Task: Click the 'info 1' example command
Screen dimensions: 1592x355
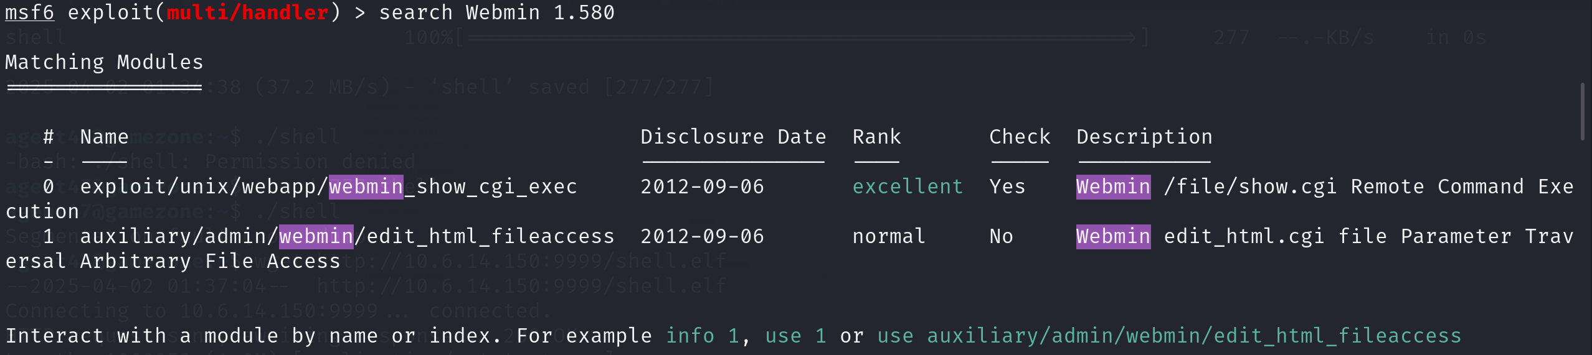Action: [703, 336]
